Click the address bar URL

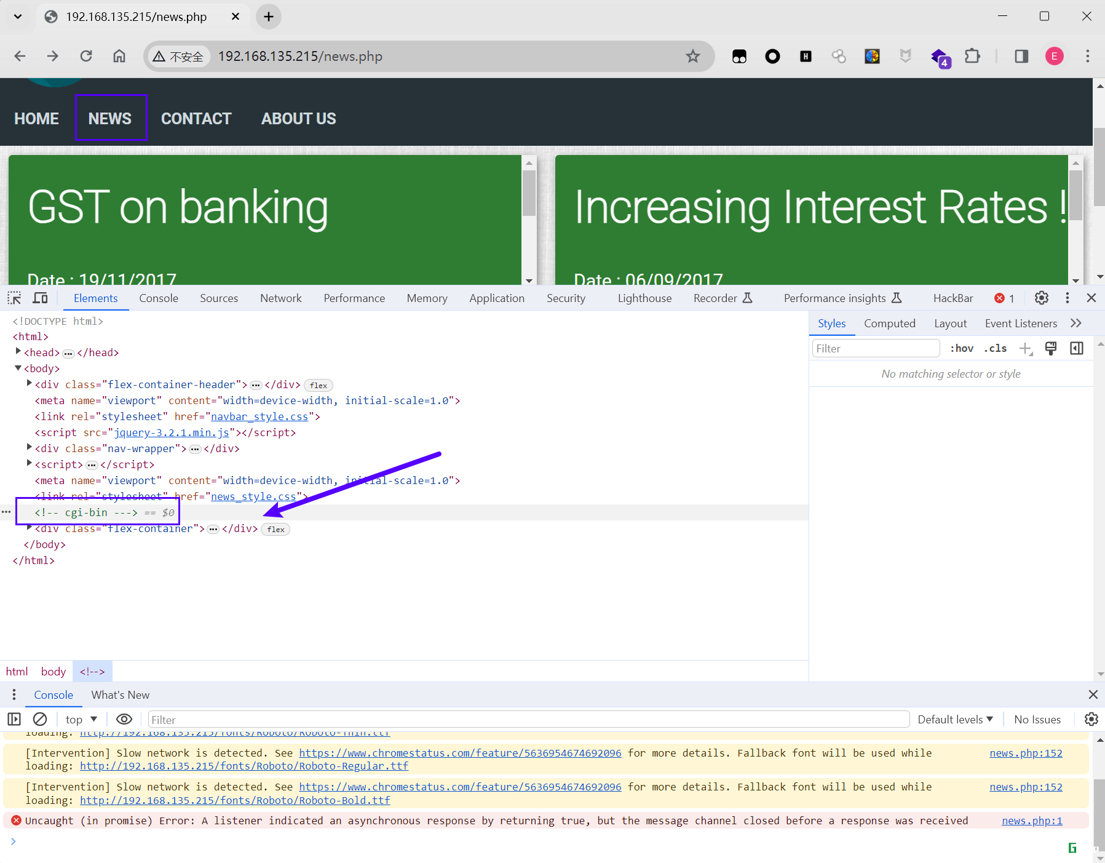pyautogui.click(x=300, y=56)
